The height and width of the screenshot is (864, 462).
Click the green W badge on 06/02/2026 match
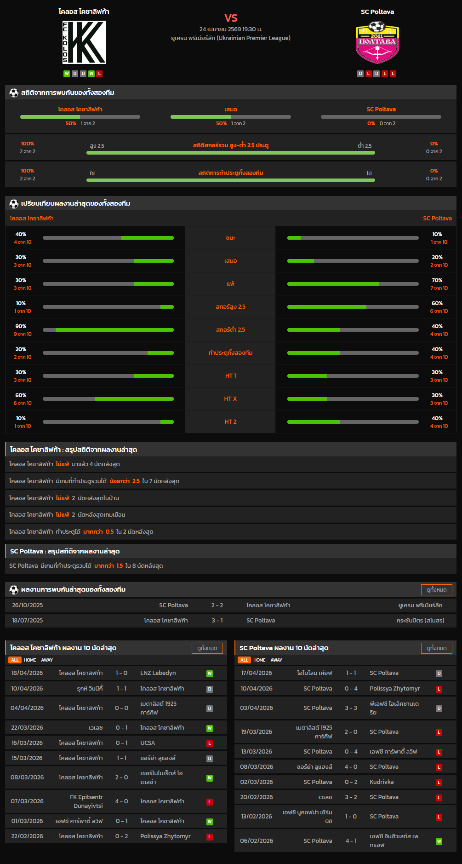[439, 841]
